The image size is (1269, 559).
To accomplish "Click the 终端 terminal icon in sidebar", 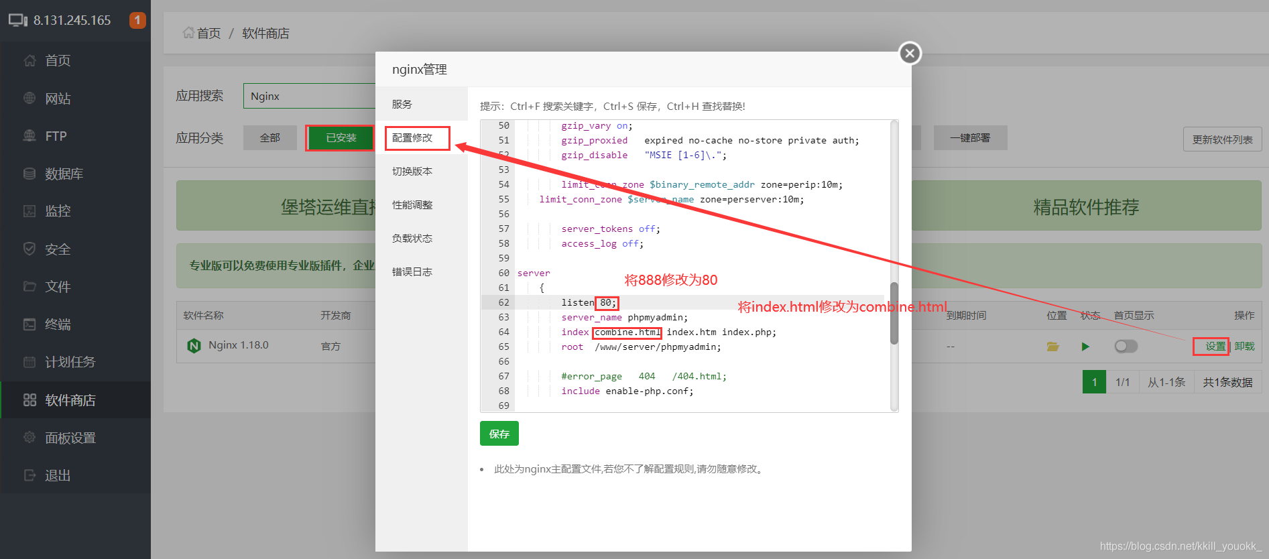I will coord(29,324).
